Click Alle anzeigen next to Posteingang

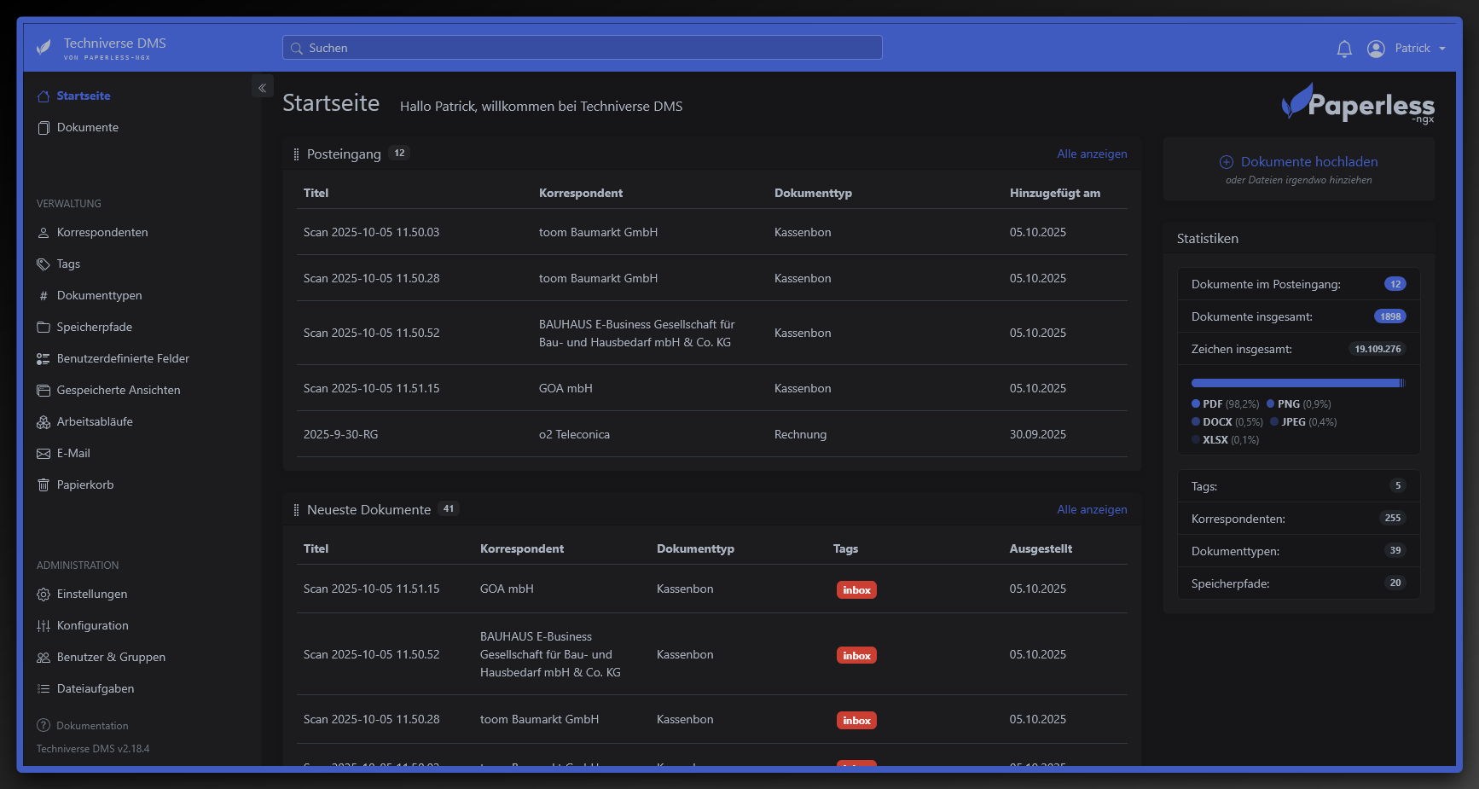1092,154
